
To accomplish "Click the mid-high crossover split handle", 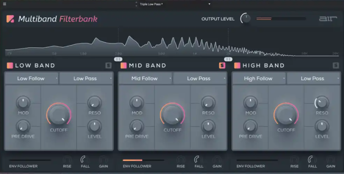I will pyautogui.click(x=228, y=59).
